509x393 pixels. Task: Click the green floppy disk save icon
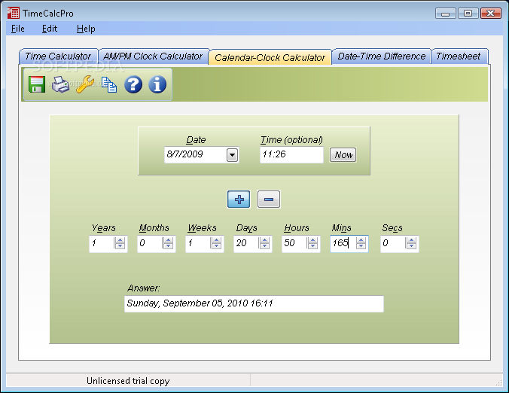click(x=37, y=84)
